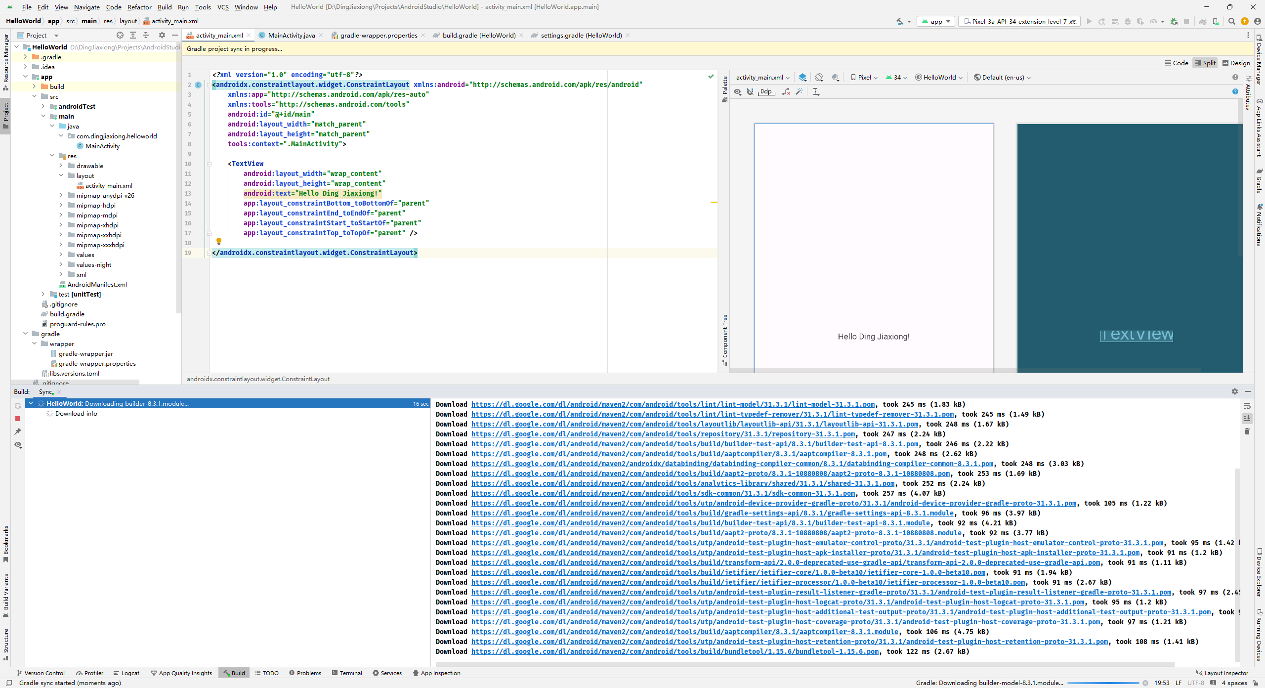
Task: Click the Default Margins 0dp control
Action: tap(766, 91)
